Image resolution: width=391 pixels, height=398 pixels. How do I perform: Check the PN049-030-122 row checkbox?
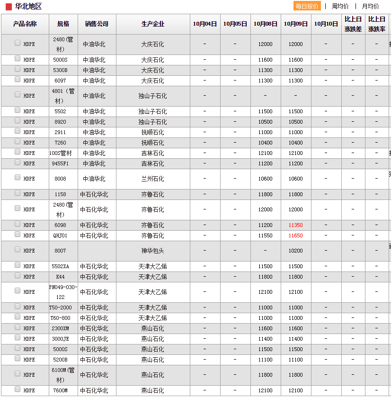tap(18, 290)
